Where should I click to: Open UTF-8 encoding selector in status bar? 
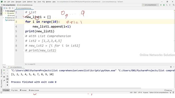pos(140,93)
